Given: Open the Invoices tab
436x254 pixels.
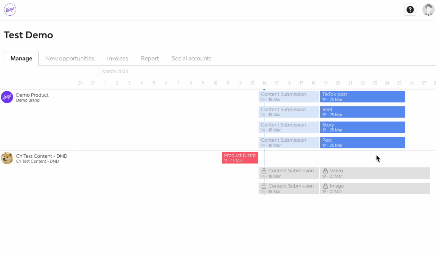Looking at the screenshot, I should (x=117, y=58).
